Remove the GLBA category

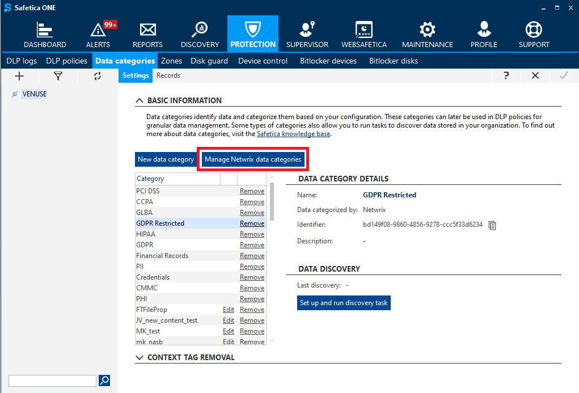pos(252,213)
